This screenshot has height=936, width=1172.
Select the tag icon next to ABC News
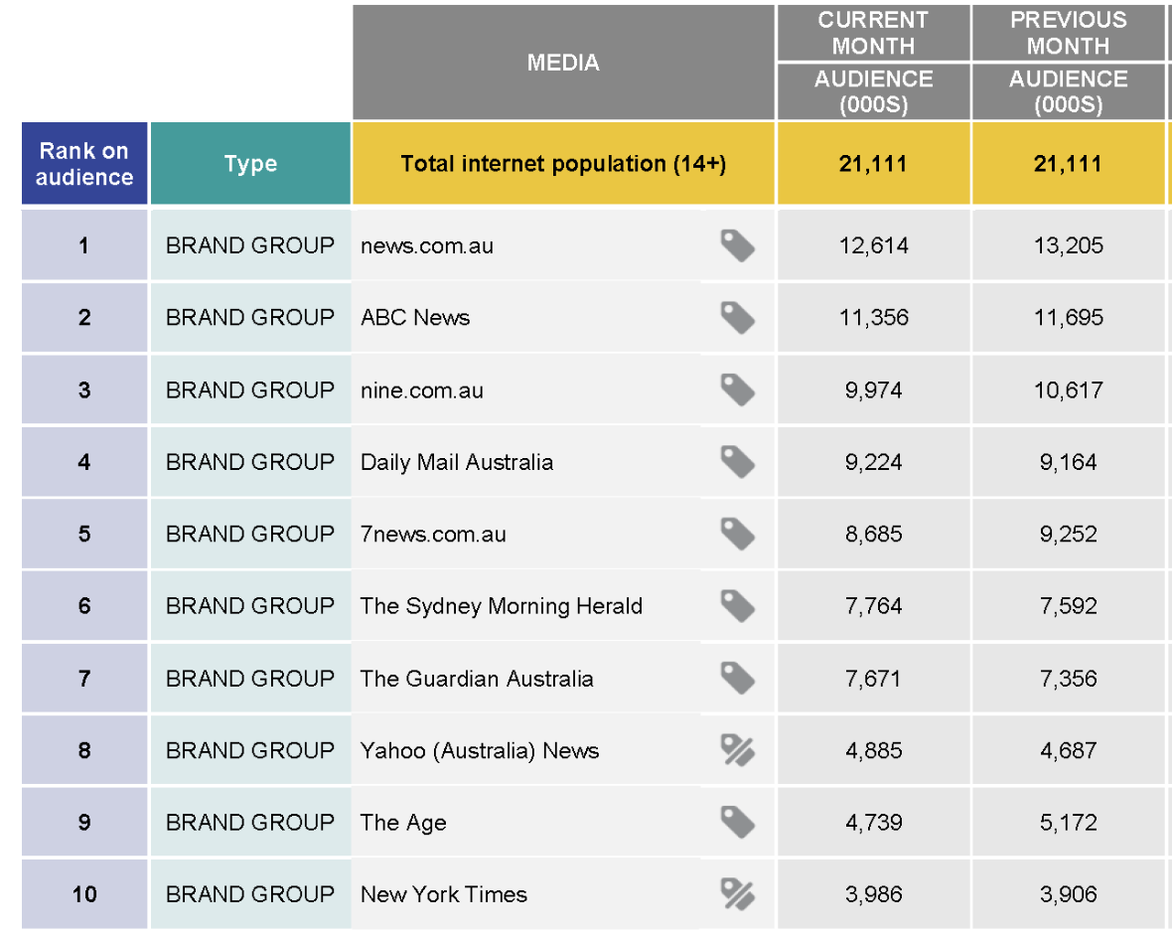[738, 318]
